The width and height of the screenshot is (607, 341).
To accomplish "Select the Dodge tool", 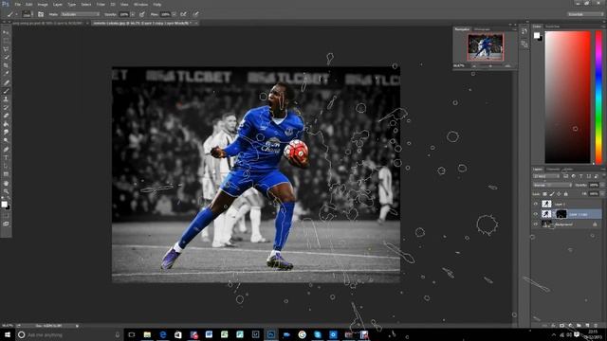I will coord(6,140).
